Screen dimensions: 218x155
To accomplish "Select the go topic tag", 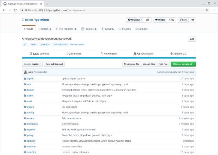I will pyautogui.click(x=25, y=44).
